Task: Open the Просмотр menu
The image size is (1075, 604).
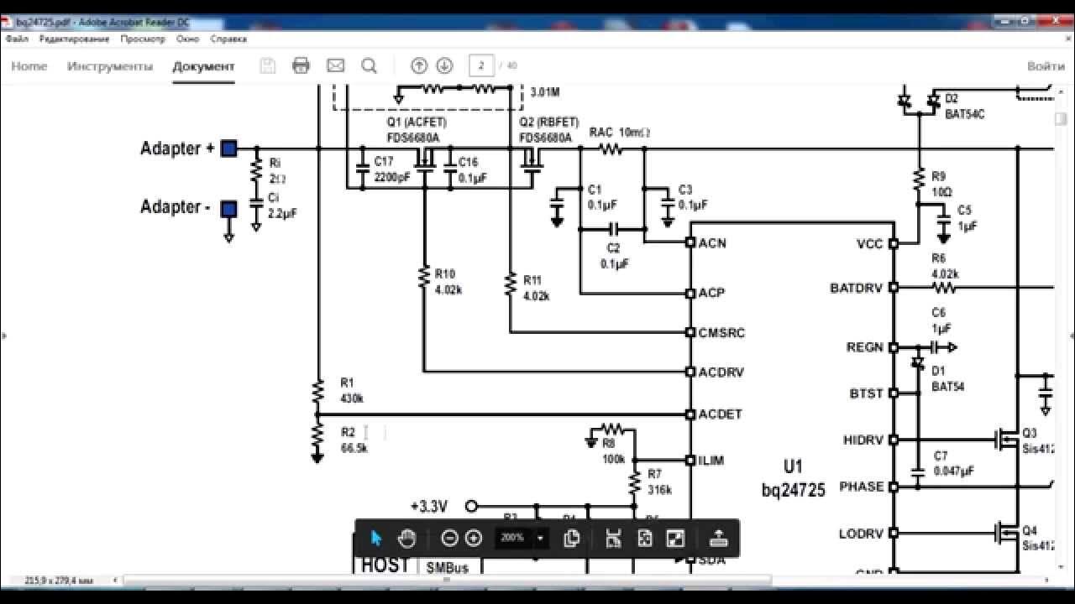Action: coord(142,39)
